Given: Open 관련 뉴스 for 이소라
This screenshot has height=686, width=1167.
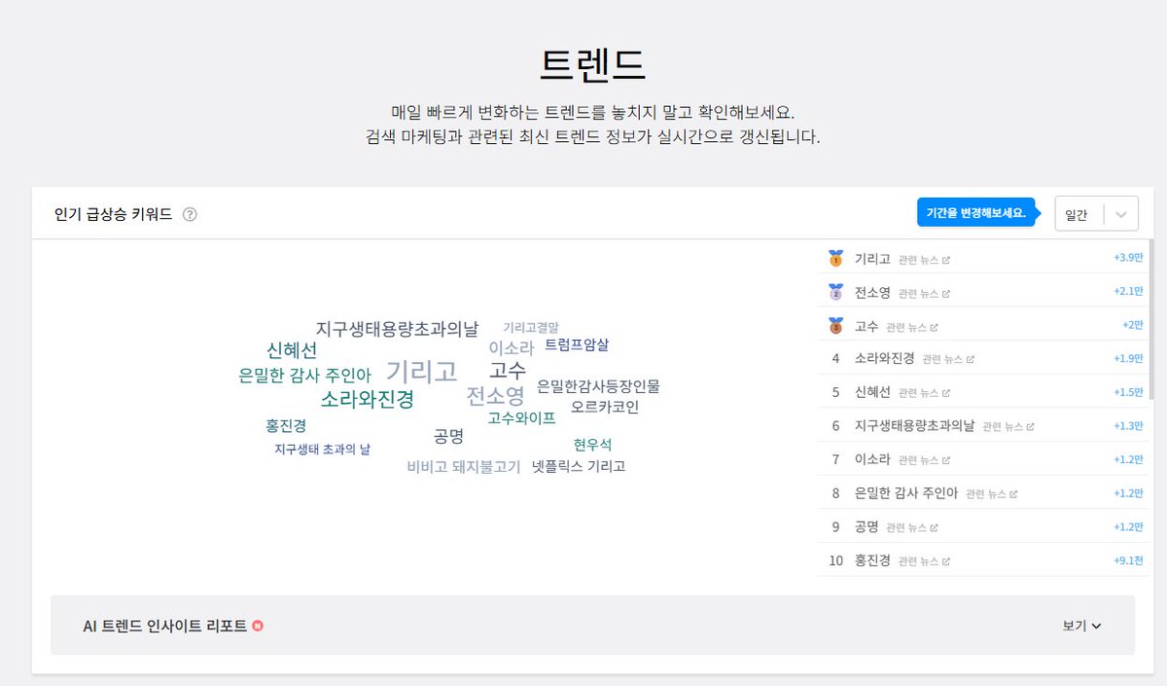Looking at the screenshot, I should pos(922,458).
